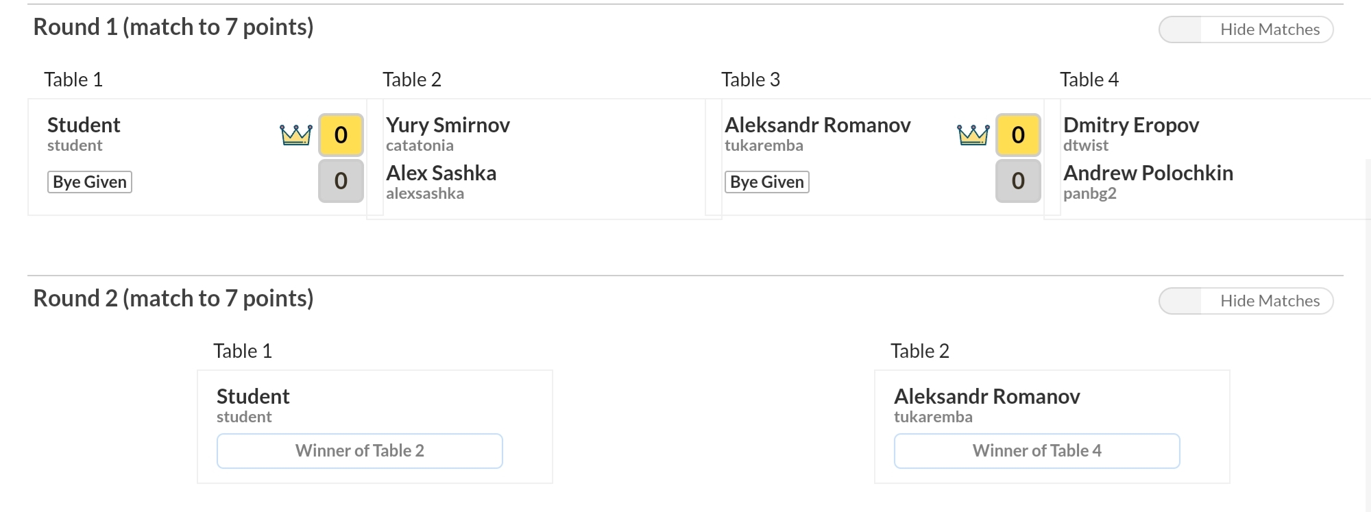The height and width of the screenshot is (512, 1371).
Task: Open Andrew Polochkin's player entry
Action: pyautogui.click(x=1148, y=182)
